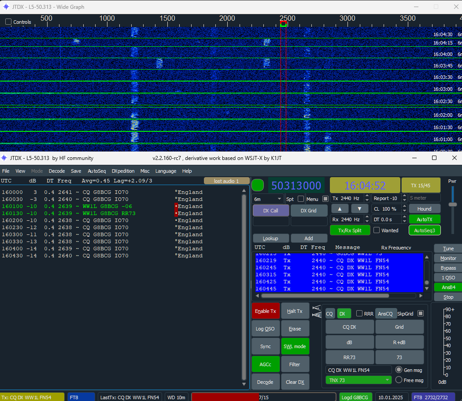Click the Rx Frequency horizontal scrollbar

pos(339,295)
